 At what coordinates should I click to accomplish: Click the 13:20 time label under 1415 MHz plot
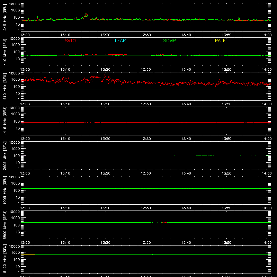tap(106, 139)
